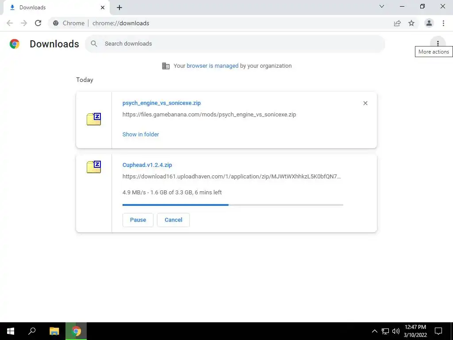Click the network tray icon
453x340 pixels.
coord(385,331)
